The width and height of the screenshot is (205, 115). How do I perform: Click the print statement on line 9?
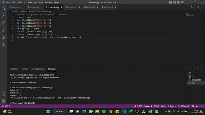coord(49,37)
